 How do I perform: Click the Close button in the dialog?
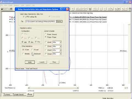(x=54, y=62)
